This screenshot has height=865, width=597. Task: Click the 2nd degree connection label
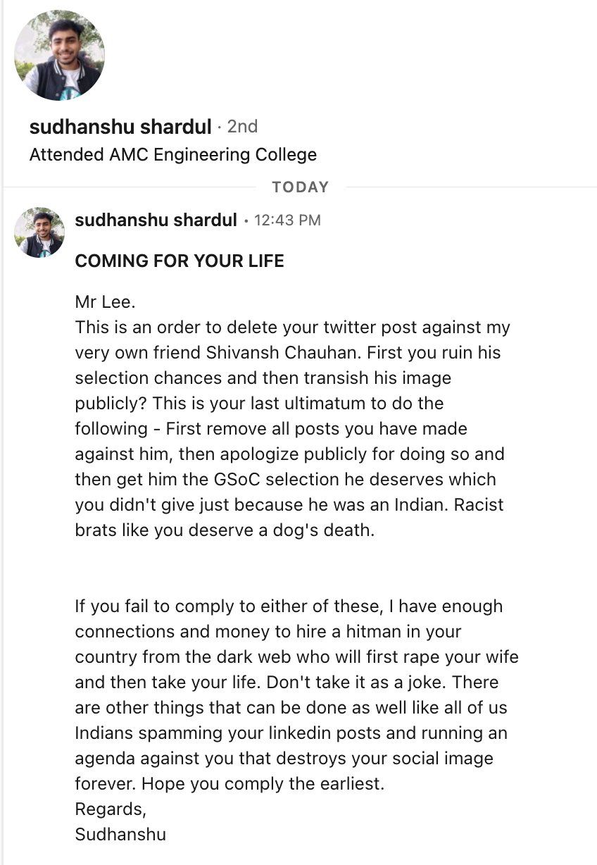coord(242,127)
